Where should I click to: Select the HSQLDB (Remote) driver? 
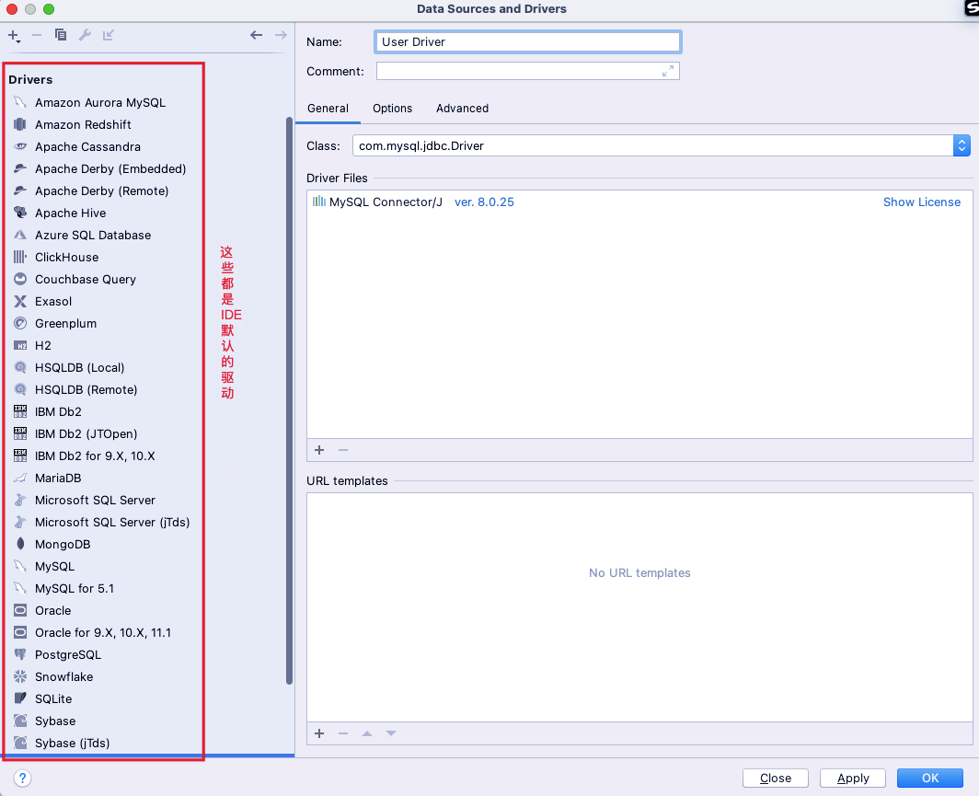tap(86, 389)
